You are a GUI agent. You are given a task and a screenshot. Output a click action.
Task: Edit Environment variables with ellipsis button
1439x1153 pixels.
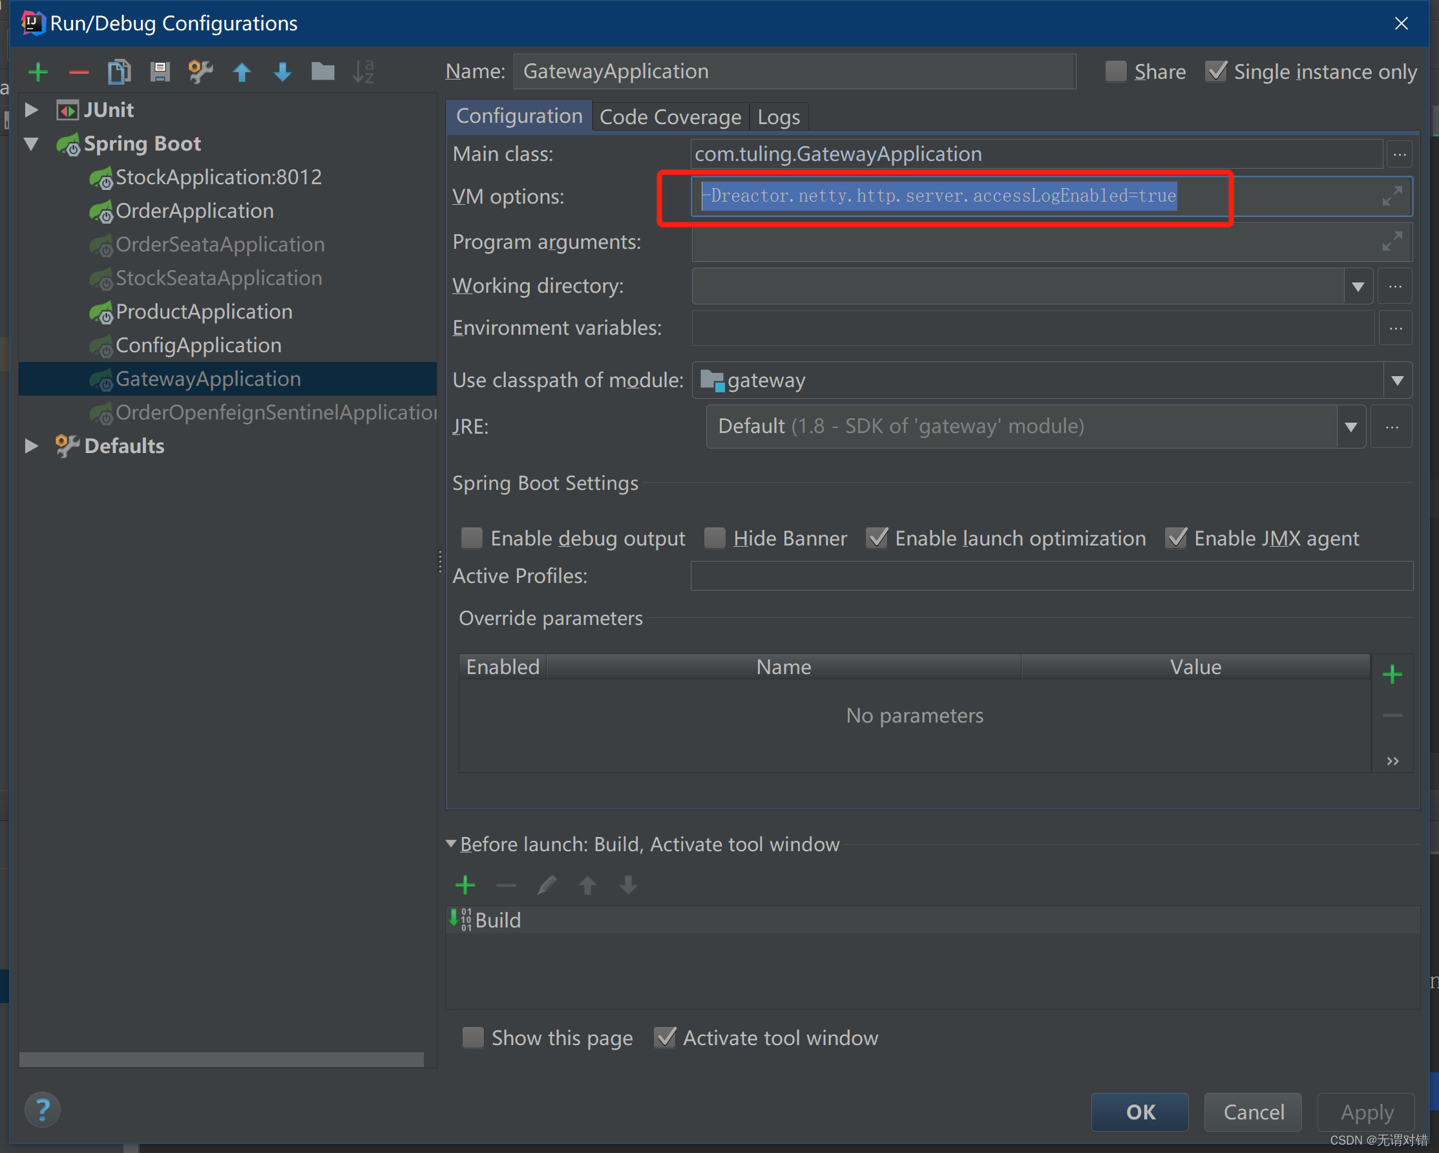(x=1395, y=328)
